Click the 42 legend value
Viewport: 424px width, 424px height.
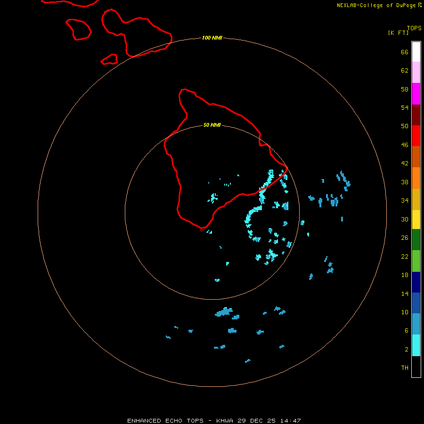[x=405, y=163]
